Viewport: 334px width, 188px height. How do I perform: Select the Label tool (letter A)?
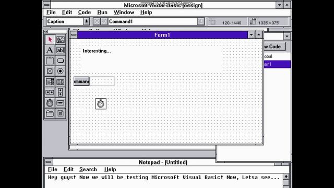[x=50, y=50]
